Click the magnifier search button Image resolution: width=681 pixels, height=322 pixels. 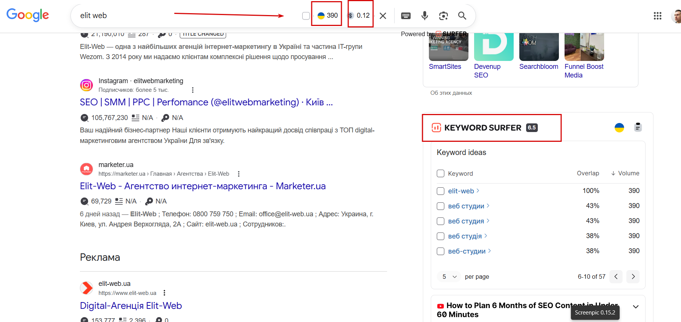[x=462, y=16]
